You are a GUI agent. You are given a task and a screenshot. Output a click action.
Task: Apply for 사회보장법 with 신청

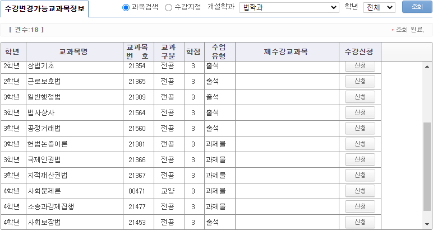360,222
